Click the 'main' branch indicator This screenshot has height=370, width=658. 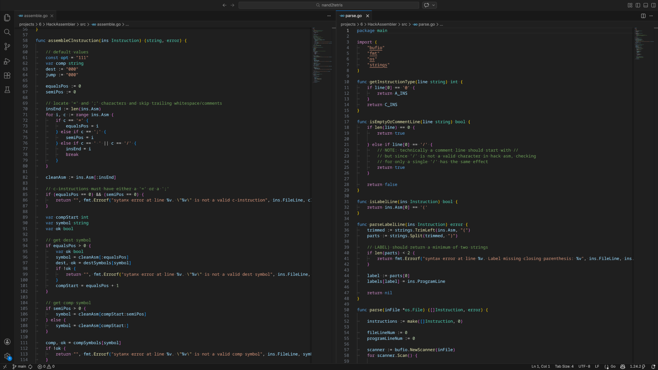[19, 367]
